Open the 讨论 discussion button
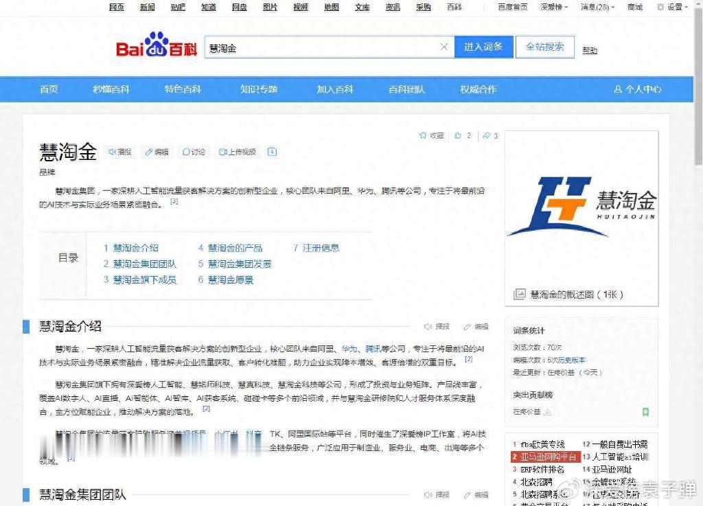This screenshot has height=506, width=703. 194,152
